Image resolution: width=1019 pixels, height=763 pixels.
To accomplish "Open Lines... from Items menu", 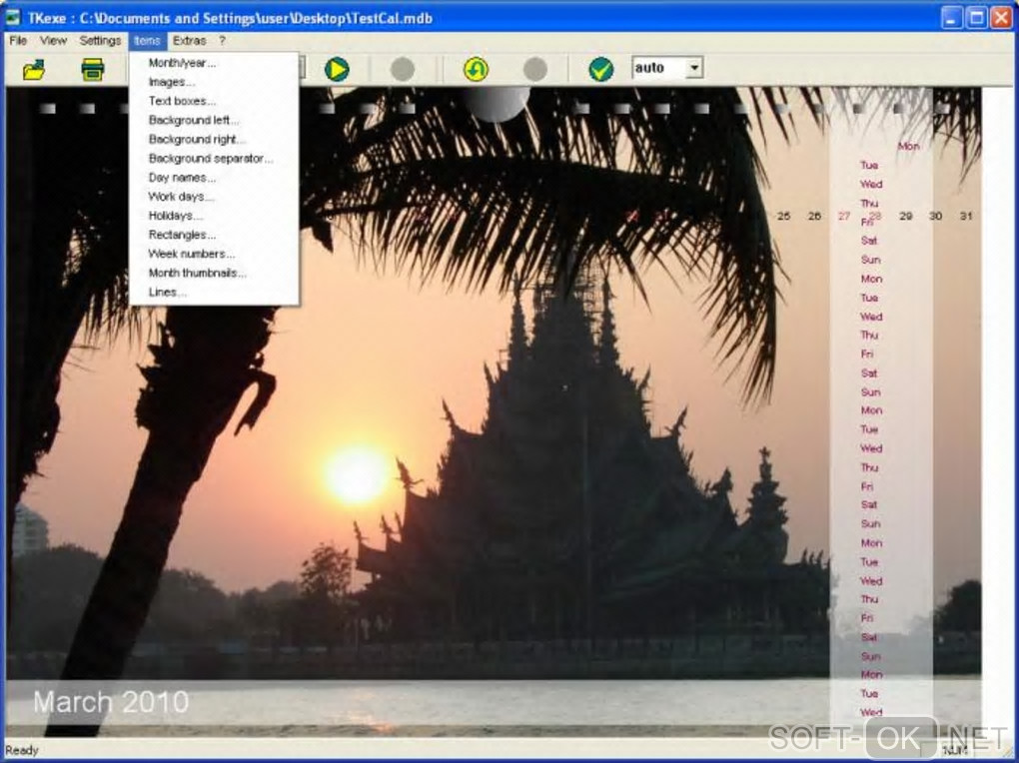I will 214,292.
